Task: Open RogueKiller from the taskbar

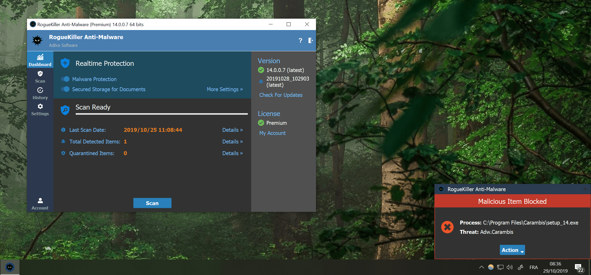Action: (x=10, y=267)
